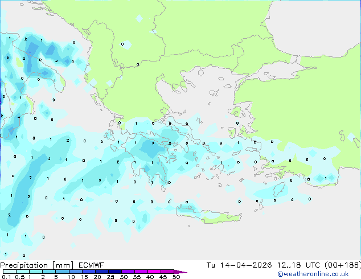Image resolution: width=361 pixels, height=279 pixels.
Task: Select the 30–35 mm purple legend box
Action: pyautogui.click(x=128, y=272)
